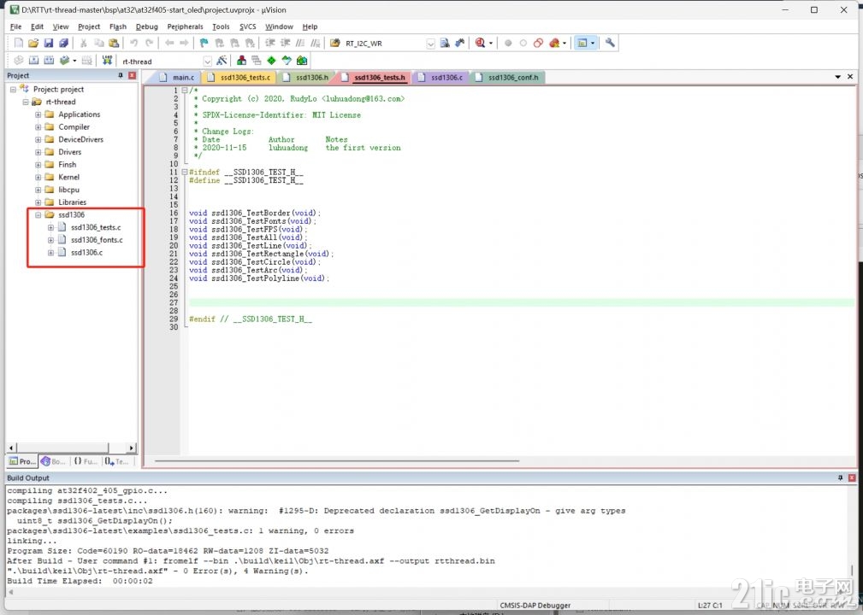Image resolution: width=863 pixels, height=615 pixels.
Task: Pin the Build Output panel
Action: 840,477
